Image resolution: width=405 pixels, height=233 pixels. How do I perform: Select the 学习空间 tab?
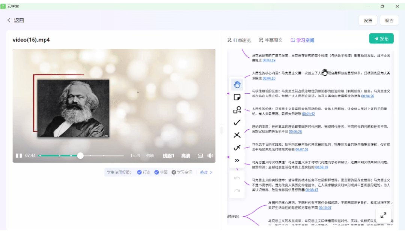pos(302,40)
